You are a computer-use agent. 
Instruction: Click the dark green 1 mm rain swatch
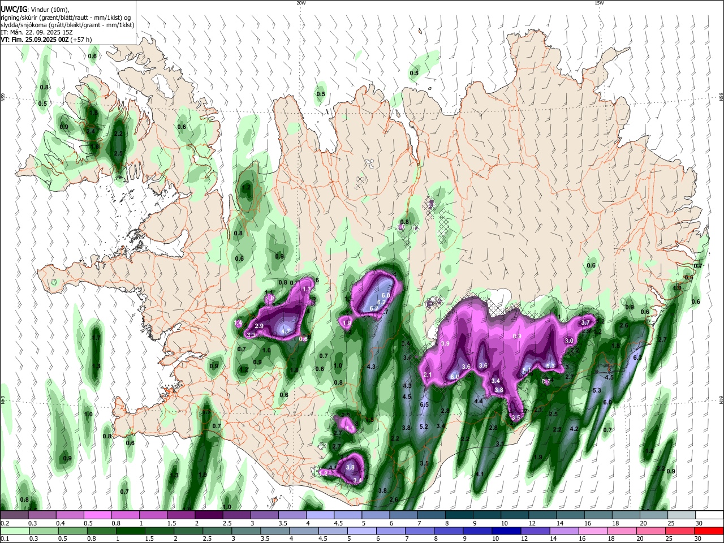tap(130, 531)
